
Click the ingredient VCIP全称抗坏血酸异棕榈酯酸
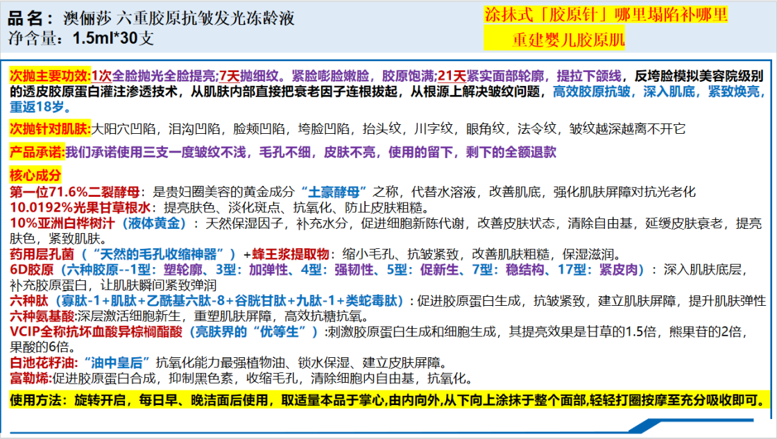pyautogui.click(x=96, y=332)
